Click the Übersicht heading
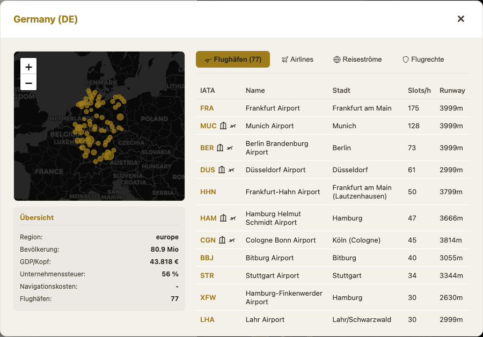 [36, 217]
